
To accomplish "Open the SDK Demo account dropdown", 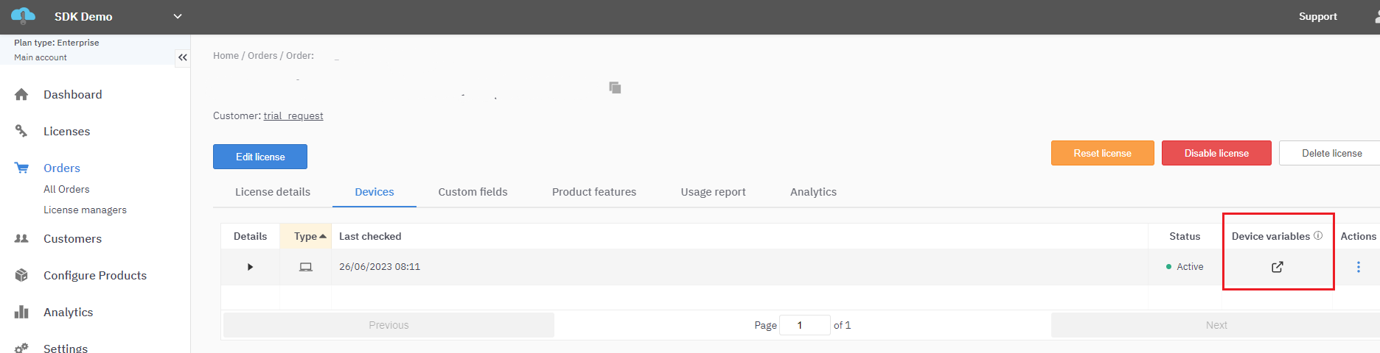I will (177, 16).
